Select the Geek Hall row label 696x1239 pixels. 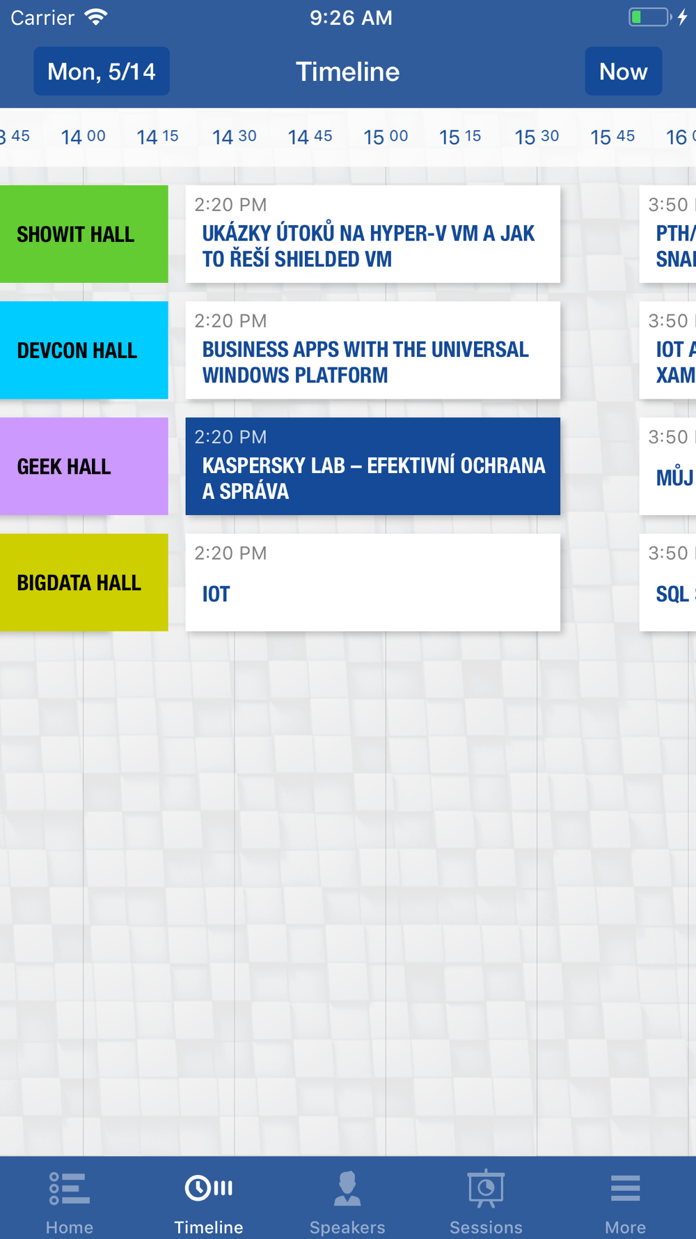[84, 466]
